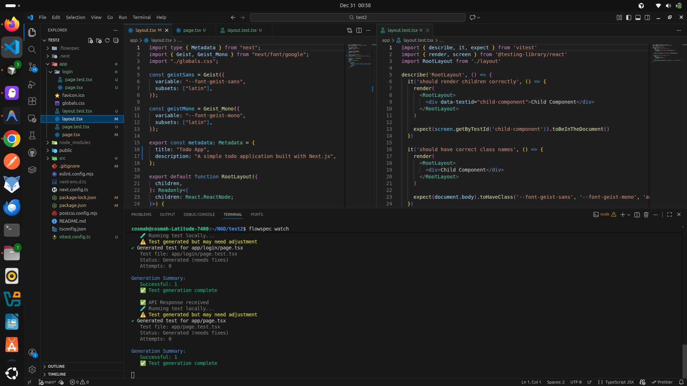Screen dimensions: 687x386
Task: Collapse all folders in Explorer
Action: tap(116, 40)
